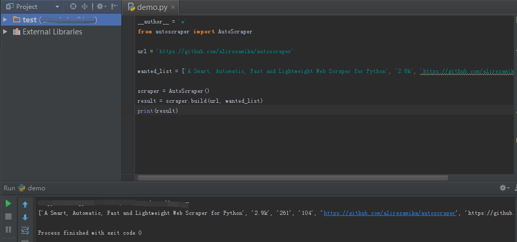
Task: Toggle soft-wrap in Run console
Action: click(x=25, y=230)
